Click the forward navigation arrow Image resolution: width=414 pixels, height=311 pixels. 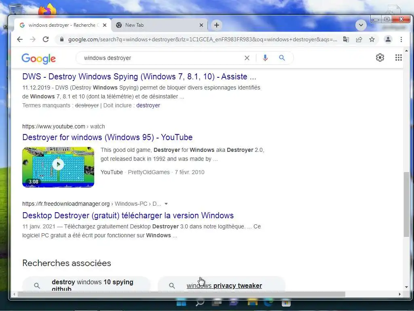[33, 39]
